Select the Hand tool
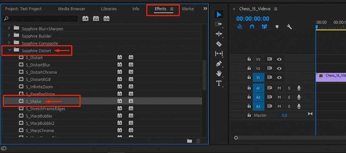The width and height of the screenshot is (346, 153). pos(219,73)
